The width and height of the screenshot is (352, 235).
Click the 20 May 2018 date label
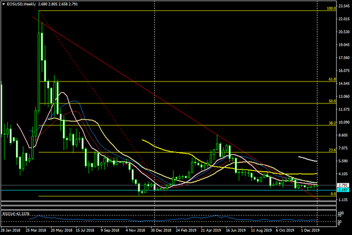[x=61, y=230]
